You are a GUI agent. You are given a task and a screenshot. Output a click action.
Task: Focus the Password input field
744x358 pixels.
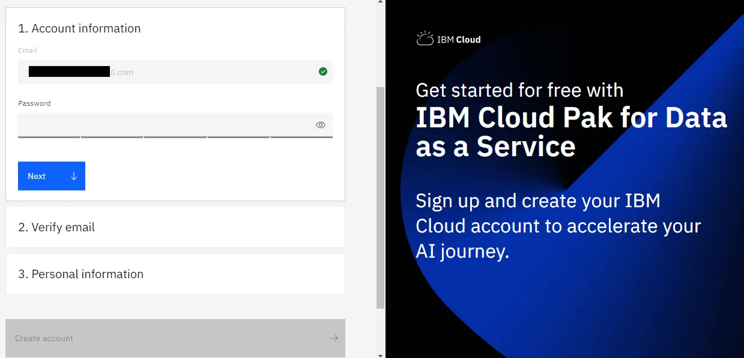coord(175,125)
